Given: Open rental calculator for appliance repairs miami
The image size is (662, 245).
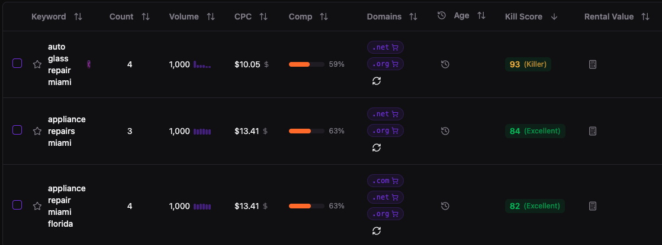Looking at the screenshot, I should point(593,131).
